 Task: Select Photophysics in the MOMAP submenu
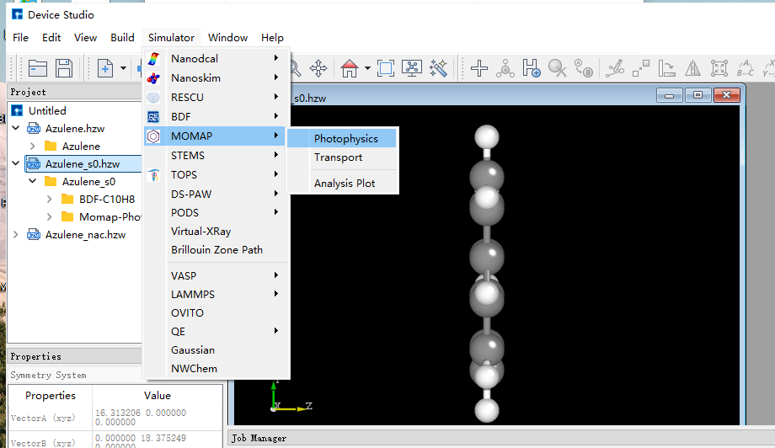click(x=345, y=138)
